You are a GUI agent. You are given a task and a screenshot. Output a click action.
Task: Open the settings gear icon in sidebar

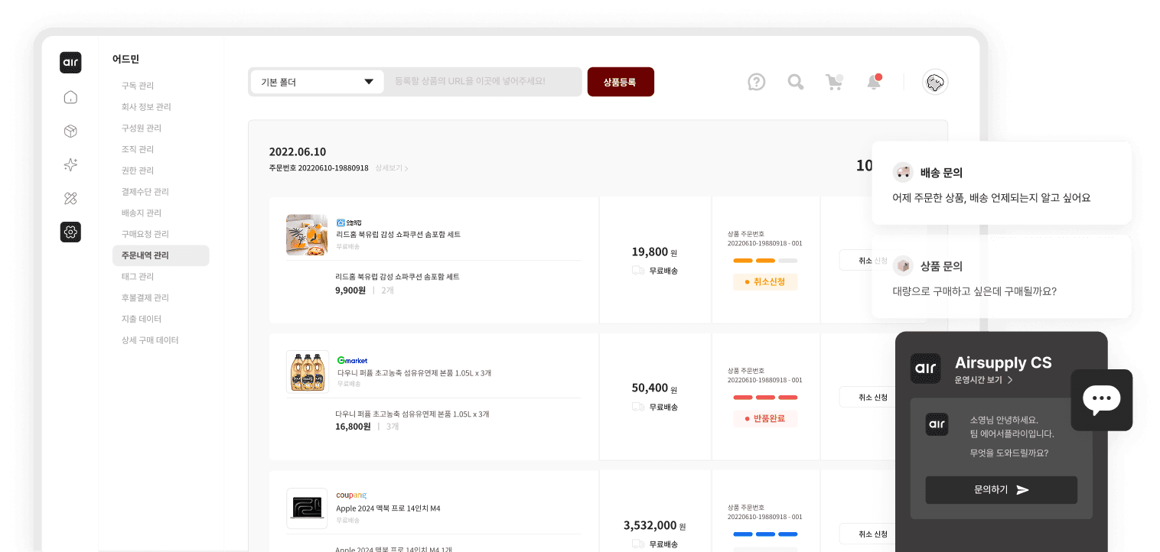click(x=70, y=232)
